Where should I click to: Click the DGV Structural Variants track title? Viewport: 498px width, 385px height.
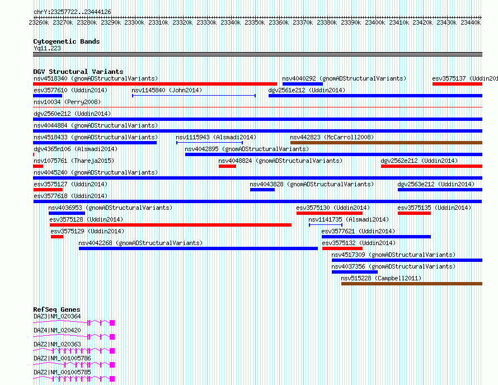tap(78, 72)
